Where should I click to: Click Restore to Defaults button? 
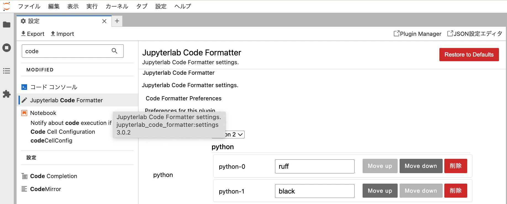point(469,55)
